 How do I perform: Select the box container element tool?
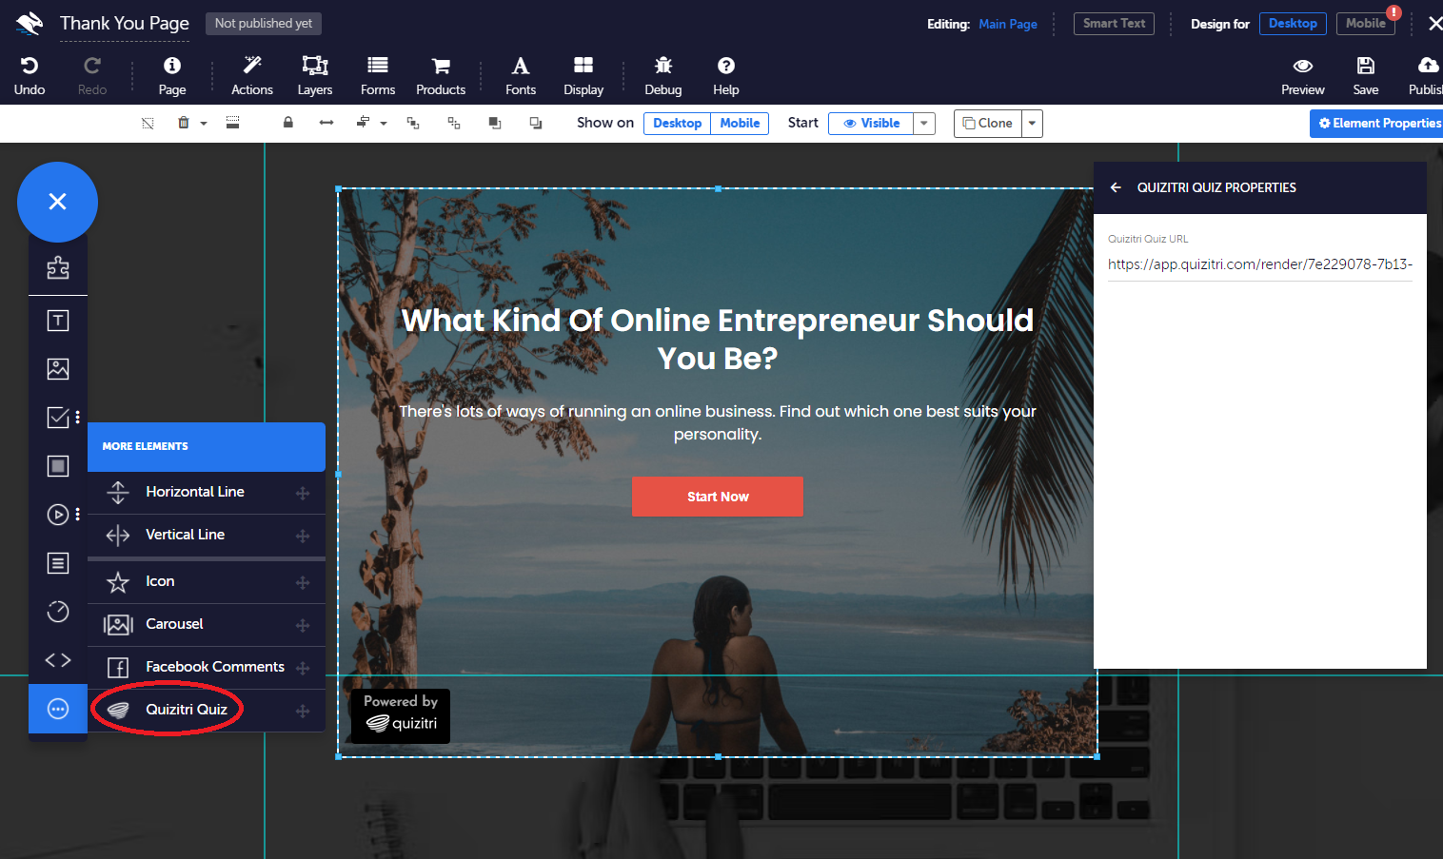[58, 466]
